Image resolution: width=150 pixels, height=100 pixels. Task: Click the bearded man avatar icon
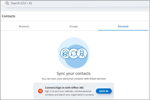click(x=82, y=53)
